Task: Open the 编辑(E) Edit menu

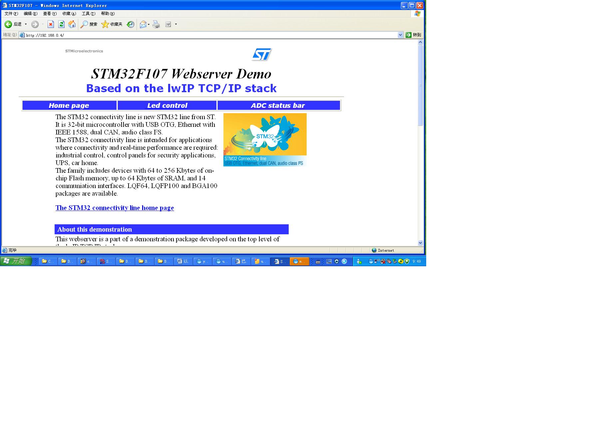Action: pos(31,14)
